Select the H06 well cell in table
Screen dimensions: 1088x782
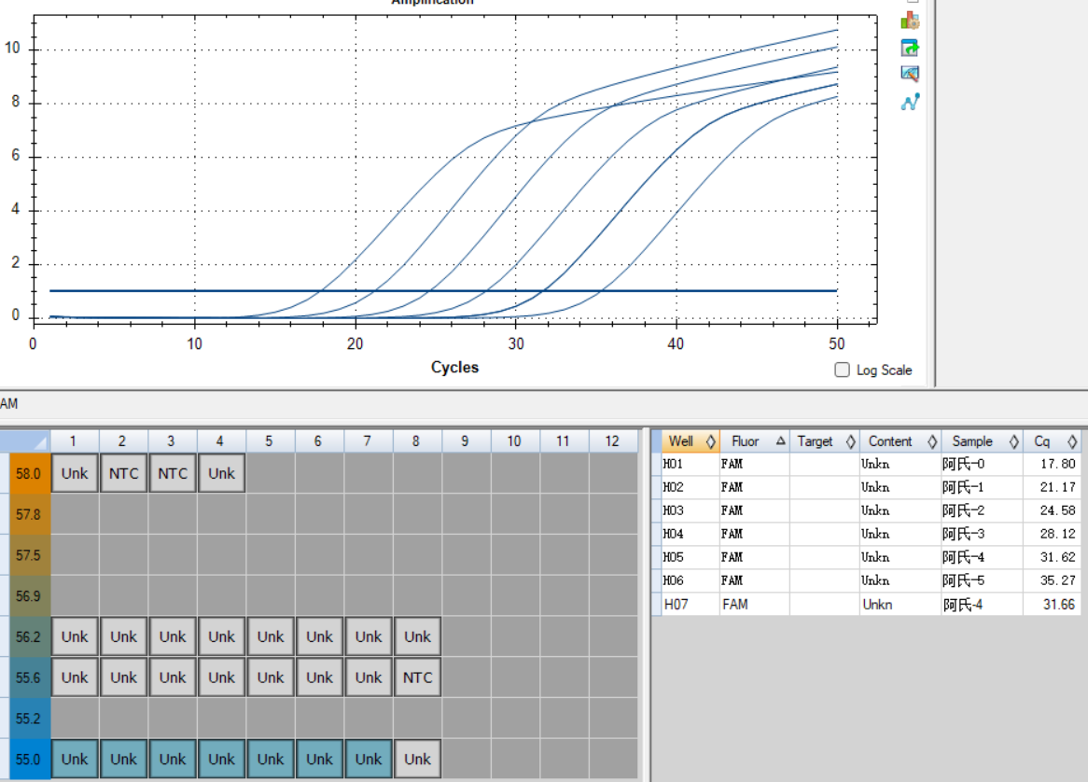coord(690,580)
